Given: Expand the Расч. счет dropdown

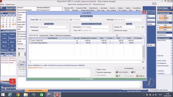Looking at the screenshot, I should click(110, 30).
